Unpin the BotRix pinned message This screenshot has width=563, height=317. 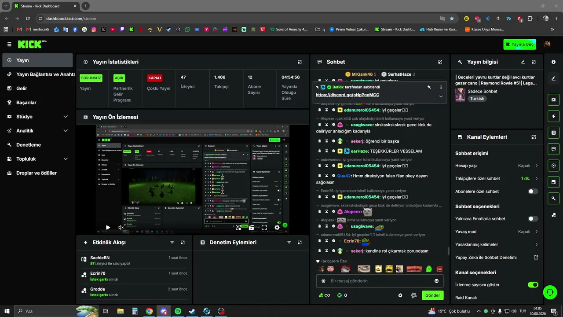(x=429, y=87)
